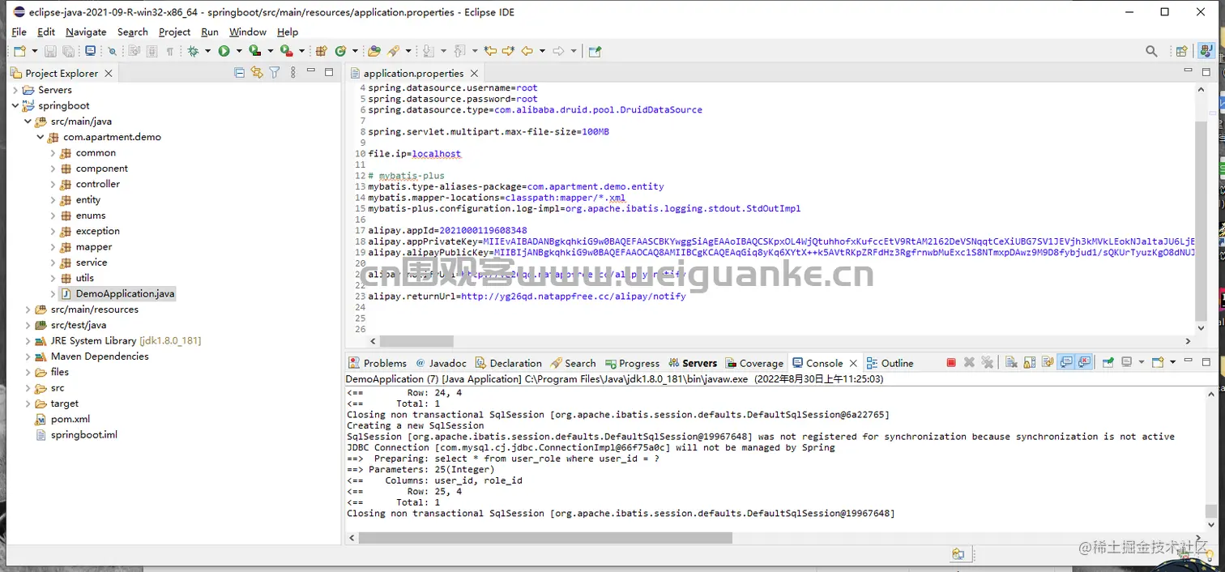Open Project Explorer filter icon

tap(275, 73)
